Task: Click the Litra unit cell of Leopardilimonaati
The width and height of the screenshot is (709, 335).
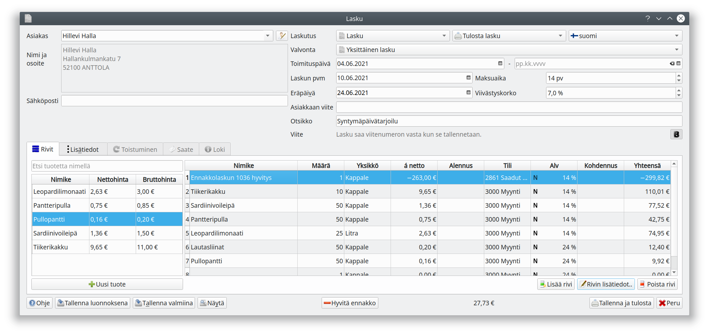Action: 367,233
